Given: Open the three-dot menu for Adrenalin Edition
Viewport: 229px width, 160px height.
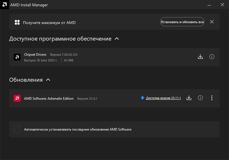Looking at the screenshot, I should 212,98.
